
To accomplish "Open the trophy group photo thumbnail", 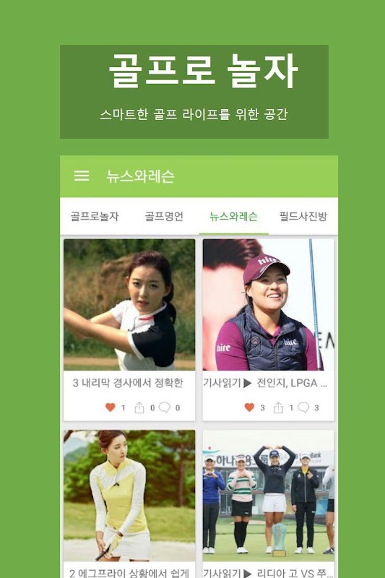I will click(268, 496).
